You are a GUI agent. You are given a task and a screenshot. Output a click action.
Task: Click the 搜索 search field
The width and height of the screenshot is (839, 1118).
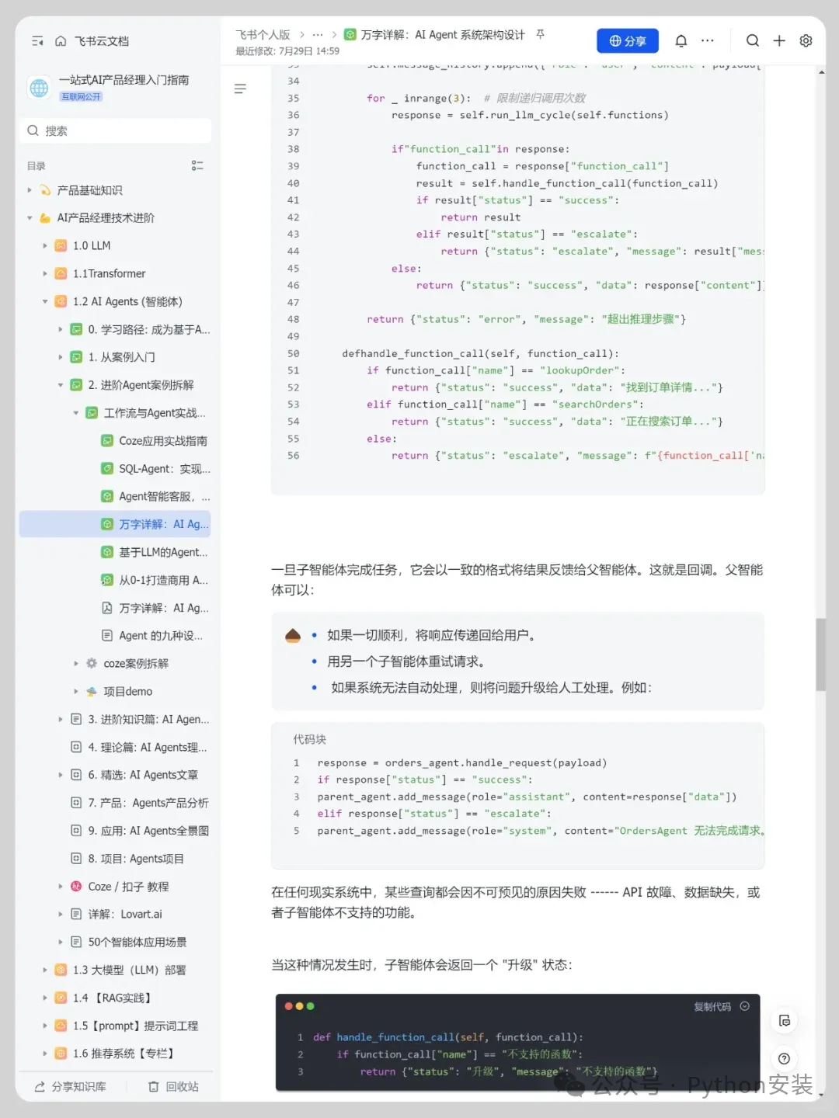(115, 130)
